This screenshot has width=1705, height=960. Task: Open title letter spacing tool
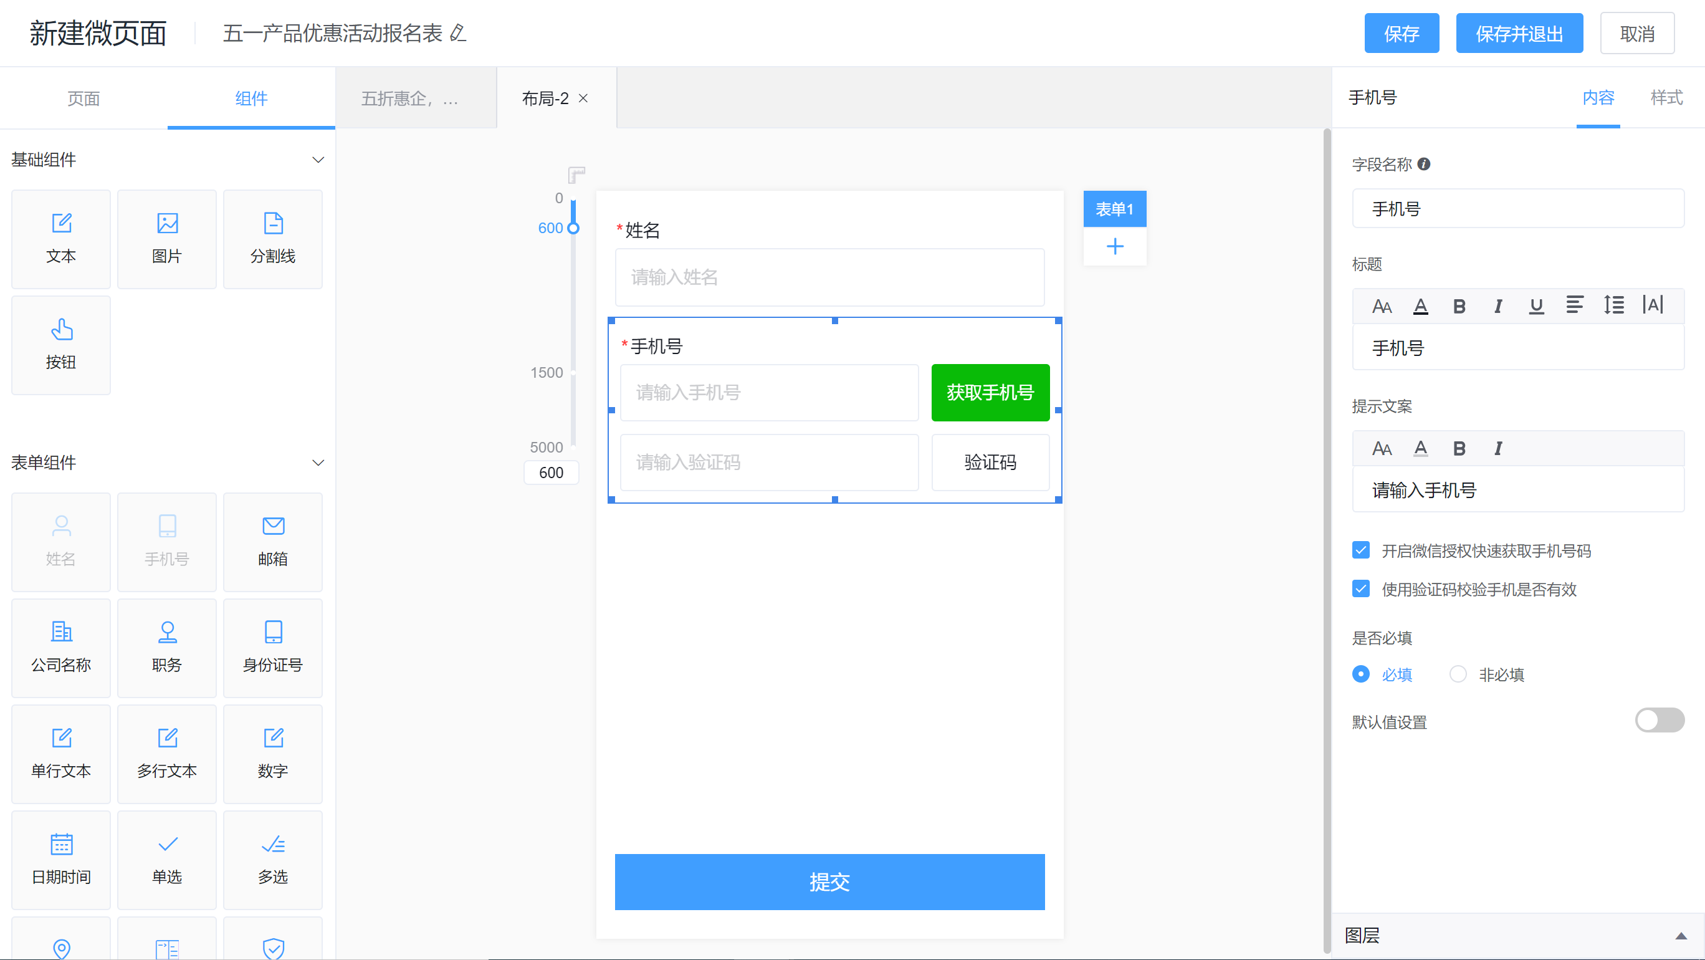tap(1653, 305)
